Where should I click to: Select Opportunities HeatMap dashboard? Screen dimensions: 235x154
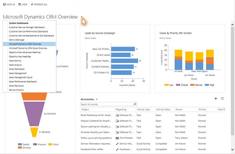20,56
